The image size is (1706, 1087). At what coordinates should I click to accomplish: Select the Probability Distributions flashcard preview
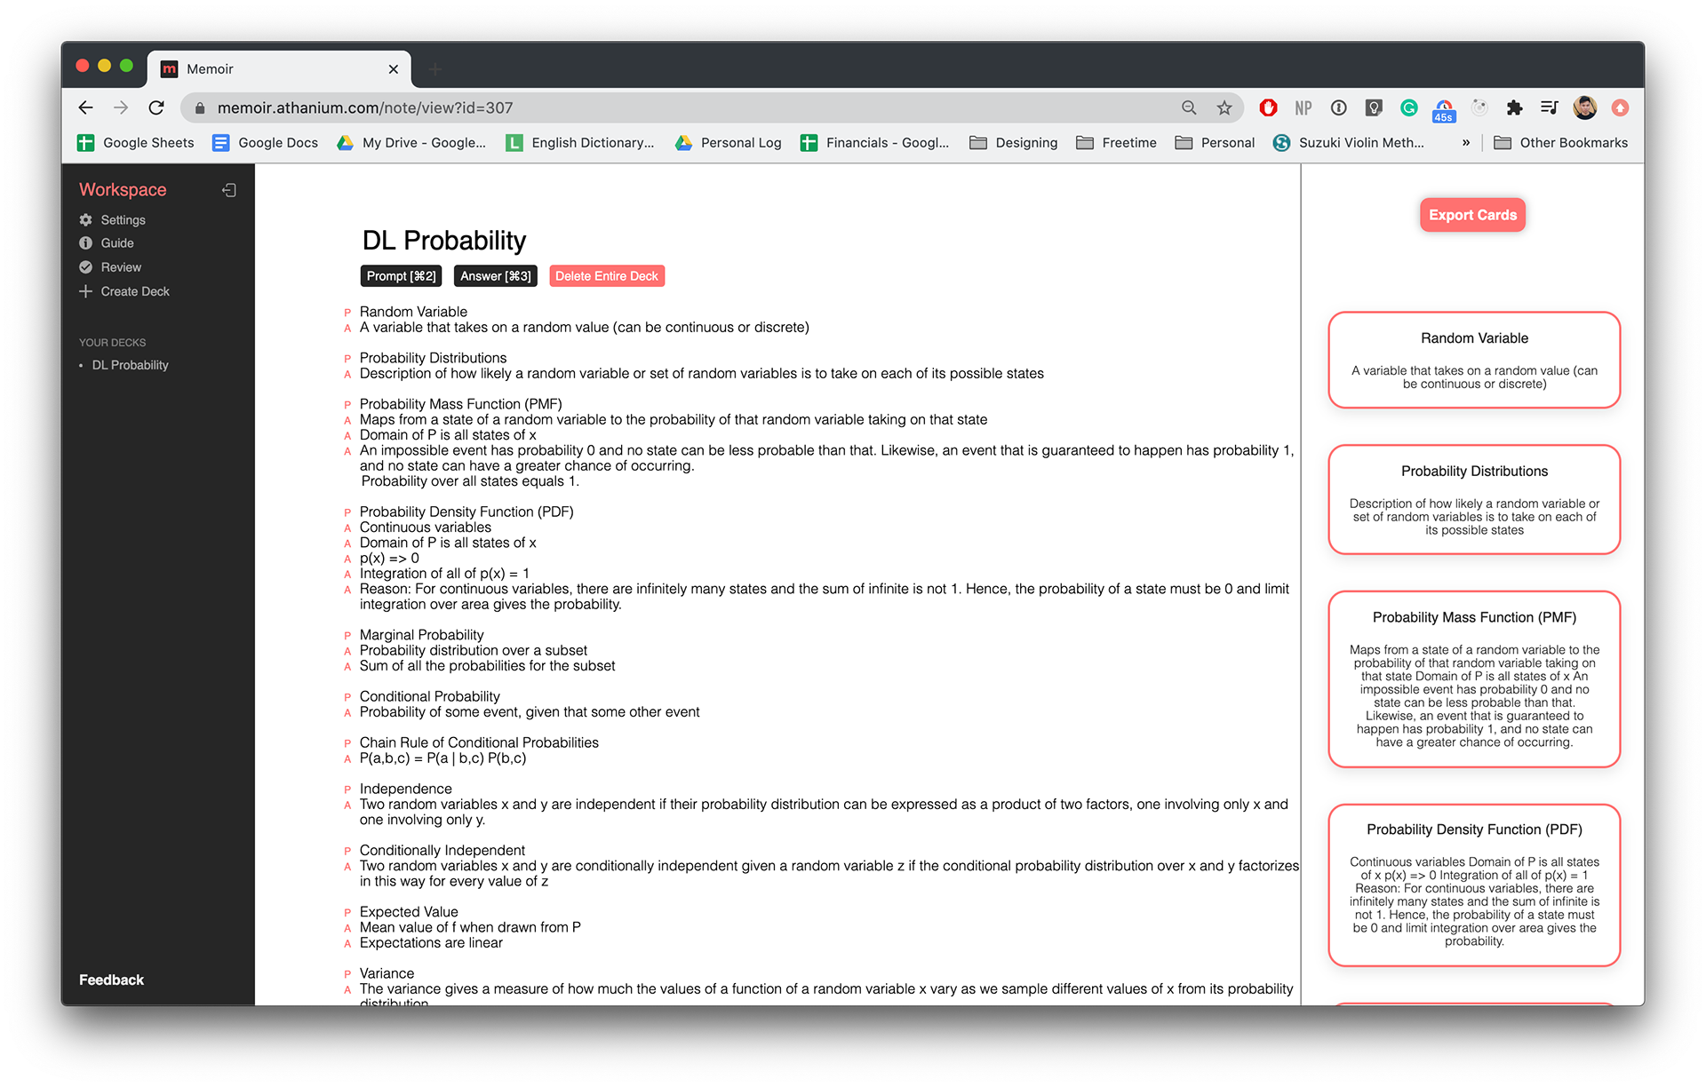(x=1474, y=499)
